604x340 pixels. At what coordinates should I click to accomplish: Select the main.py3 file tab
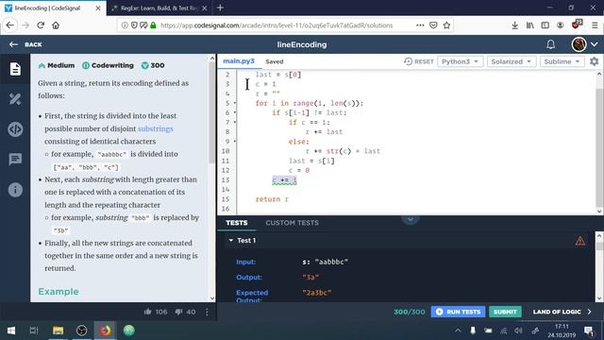239,61
